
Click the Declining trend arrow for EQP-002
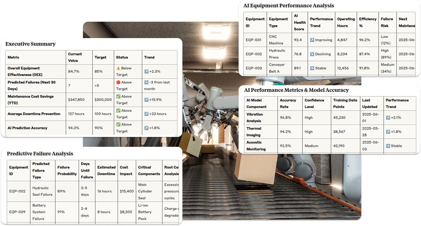click(312, 54)
